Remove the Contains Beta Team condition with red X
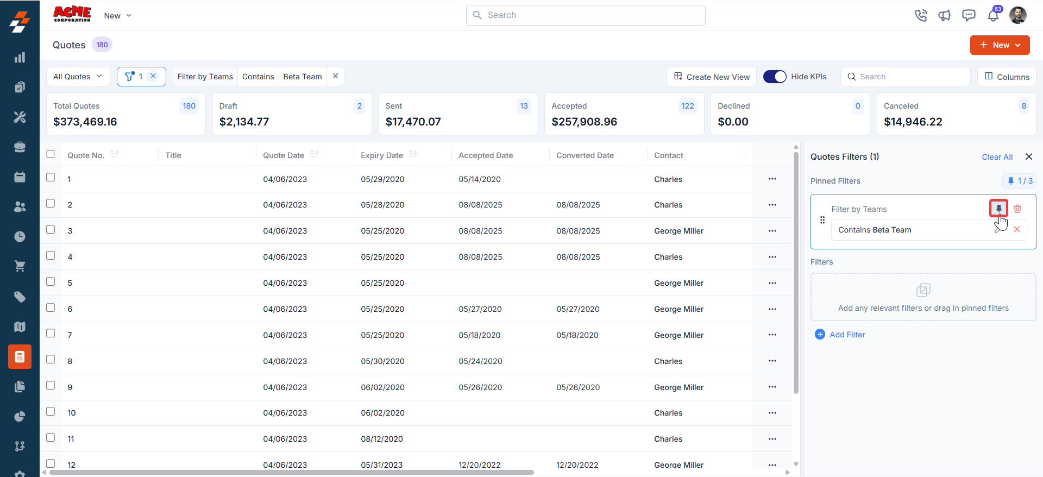Image resolution: width=1043 pixels, height=477 pixels. (x=1017, y=229)
